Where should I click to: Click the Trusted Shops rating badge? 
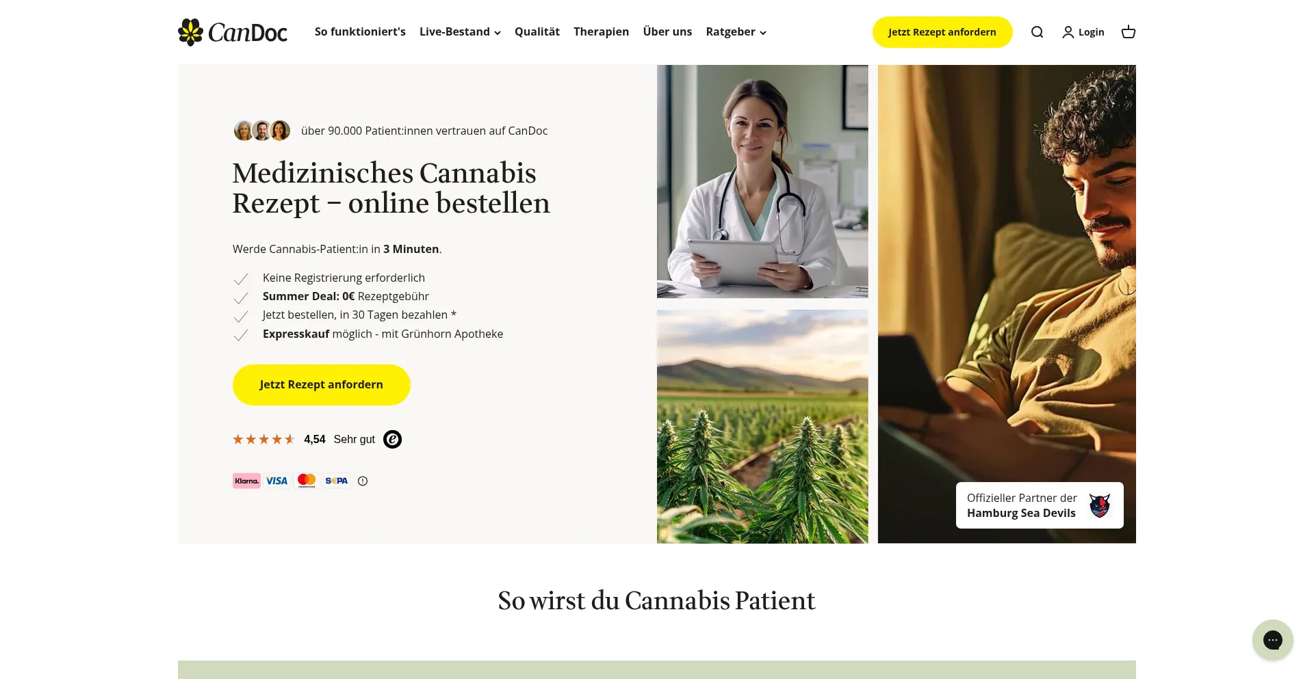coord(392,439)
